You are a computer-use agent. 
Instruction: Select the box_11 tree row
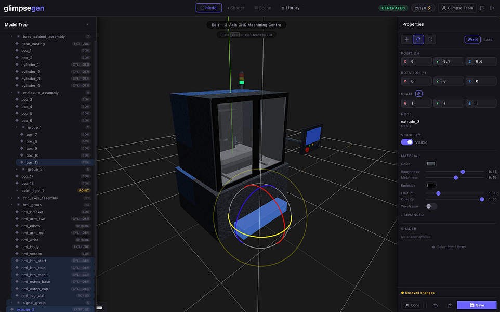55,162
